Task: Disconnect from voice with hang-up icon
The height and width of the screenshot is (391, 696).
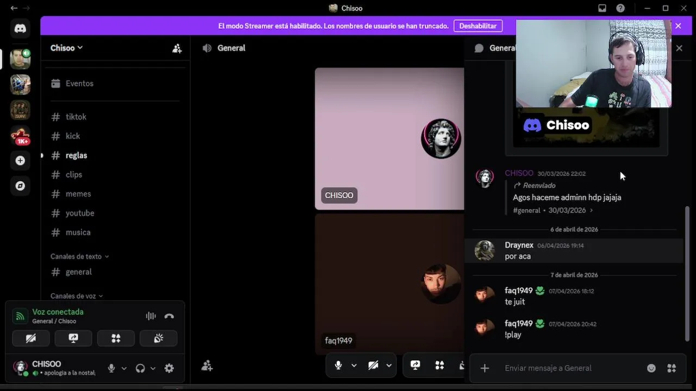Action: [x=169, y=316]
